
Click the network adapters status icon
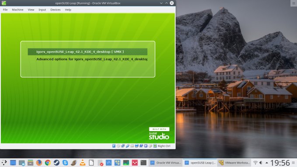coord(123,146)
